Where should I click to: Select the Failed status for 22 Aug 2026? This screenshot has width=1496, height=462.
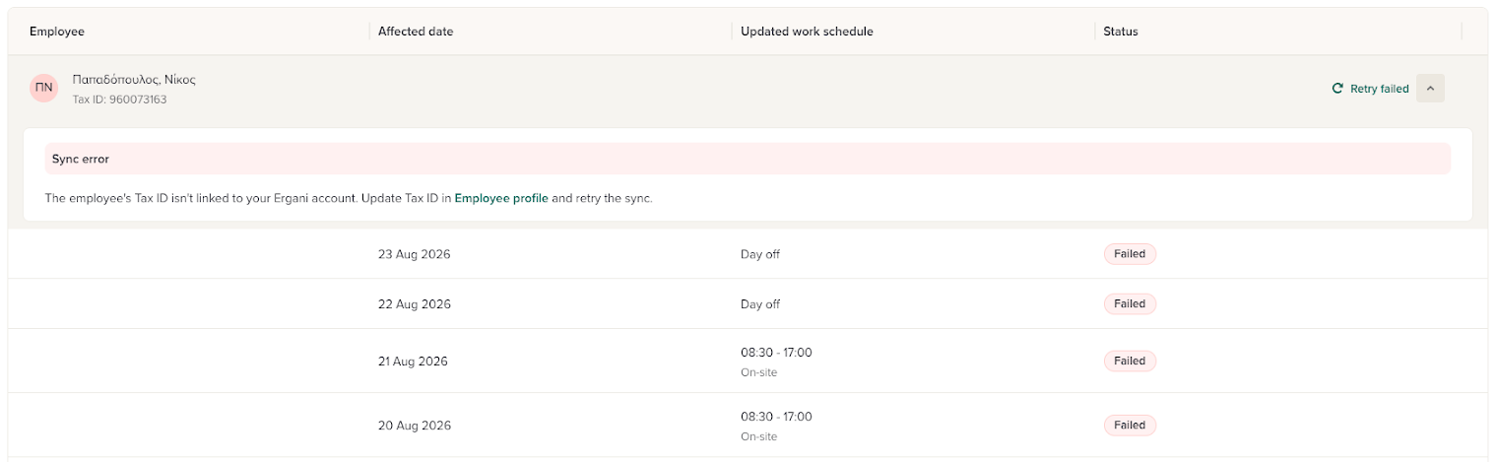tap(1130, 303)
